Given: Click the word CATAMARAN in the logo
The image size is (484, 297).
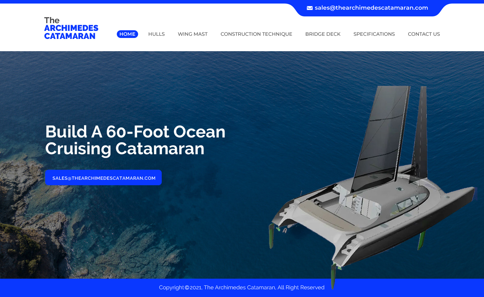Looking at the screenshot, I should tap(70, 36).
